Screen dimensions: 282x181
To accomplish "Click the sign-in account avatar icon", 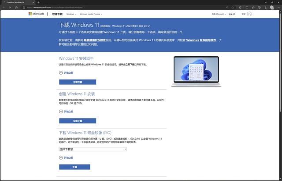I will click(x=249, y=14).
